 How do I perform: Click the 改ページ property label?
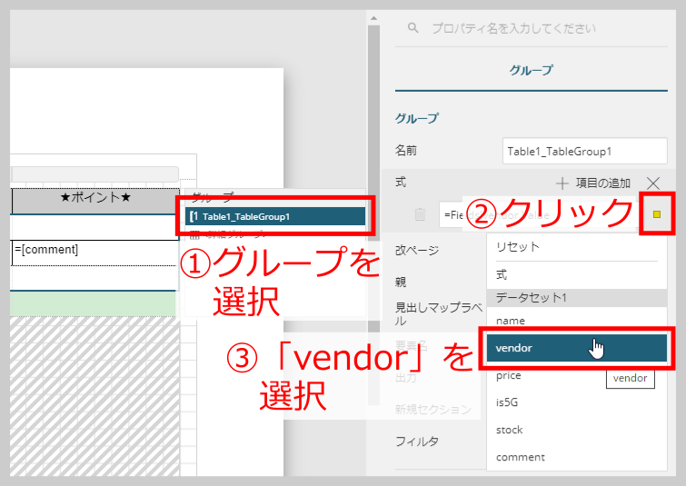click(417, 250)
